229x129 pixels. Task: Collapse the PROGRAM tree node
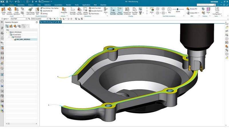9,37
